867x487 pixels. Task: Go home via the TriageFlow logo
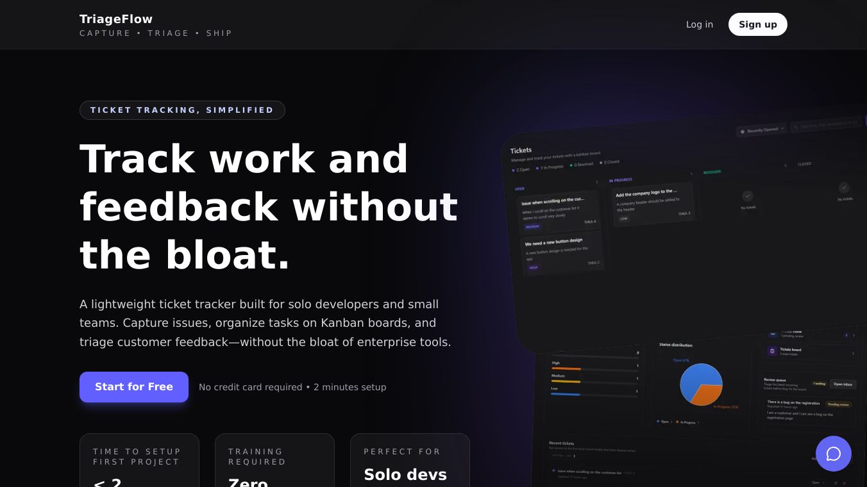tap(116, 19)
